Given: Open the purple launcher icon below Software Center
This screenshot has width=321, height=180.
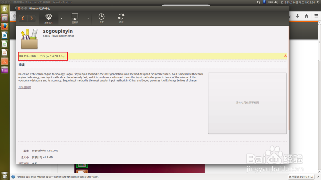Looking at the screenshot, I should click(4, 70).
